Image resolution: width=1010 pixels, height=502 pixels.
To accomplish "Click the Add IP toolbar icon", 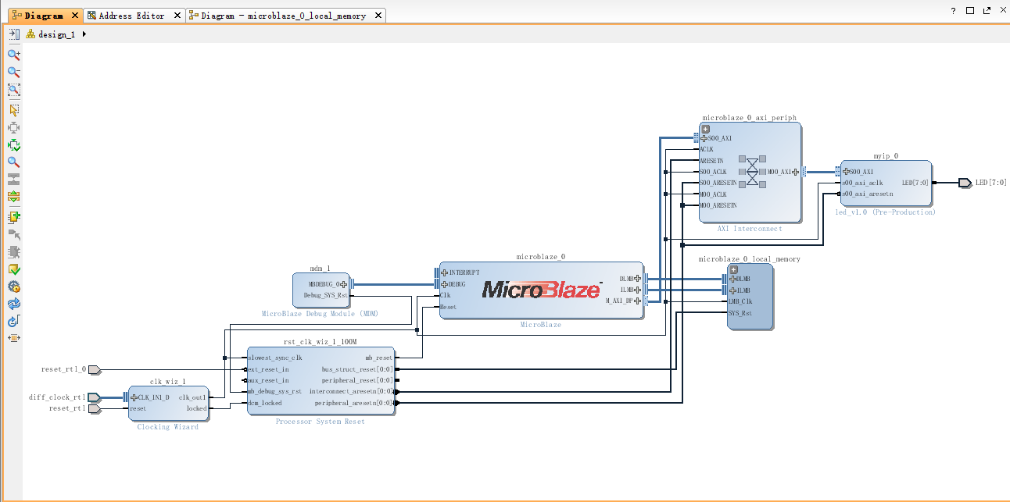I will [x=13, y=217].
